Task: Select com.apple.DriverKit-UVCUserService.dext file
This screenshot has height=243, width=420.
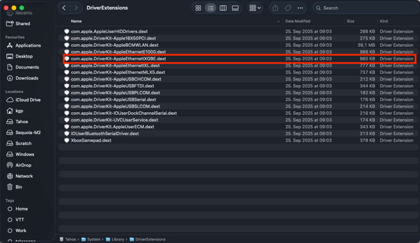Action: click(239, 120)
